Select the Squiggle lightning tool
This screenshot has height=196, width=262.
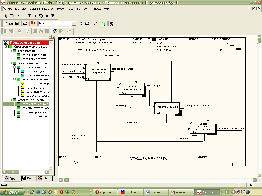click(24, 16)
